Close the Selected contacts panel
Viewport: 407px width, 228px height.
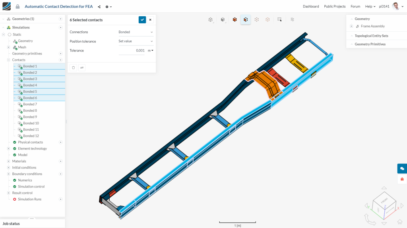pyautogui.click(x=150, y=20)
